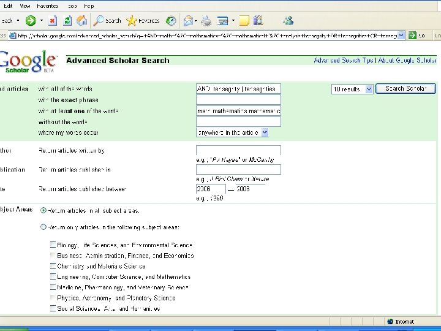441x331 pixels.
Task: Open the Favorites menu
Action: 47,6
